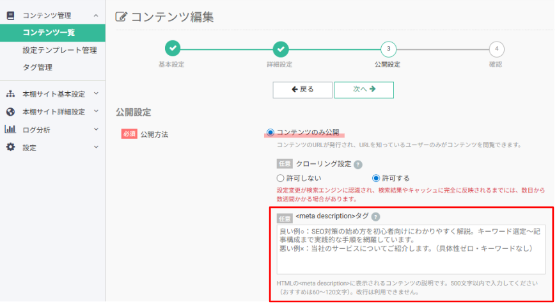Open help icon next to クローリング設定
This screenshot has width=557, height=304.
click(x=358, y=164)
